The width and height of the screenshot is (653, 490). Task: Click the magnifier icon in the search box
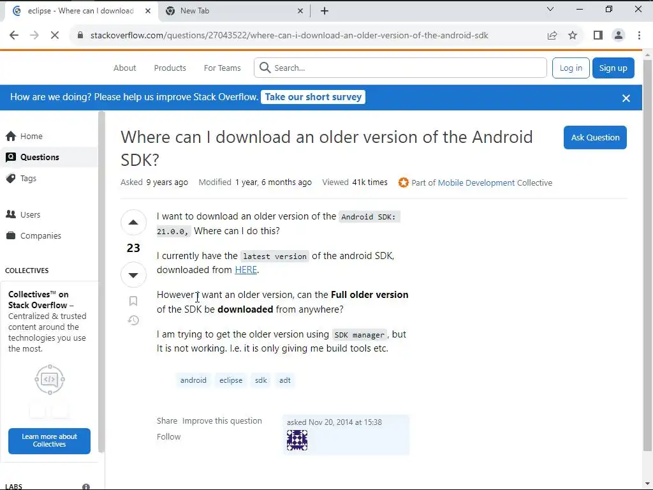pos(265,68)
